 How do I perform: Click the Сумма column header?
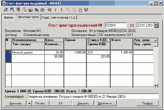pyautogui.click(x=75, y=44)
